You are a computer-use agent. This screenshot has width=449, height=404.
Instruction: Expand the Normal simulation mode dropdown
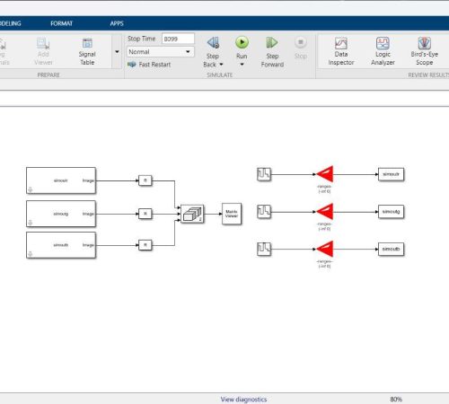point(161,52)
